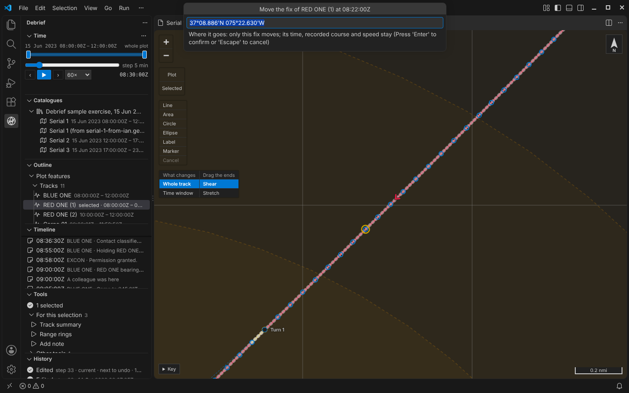
Task: Open the Explorer view in activity bar
Action: (11, 25)
